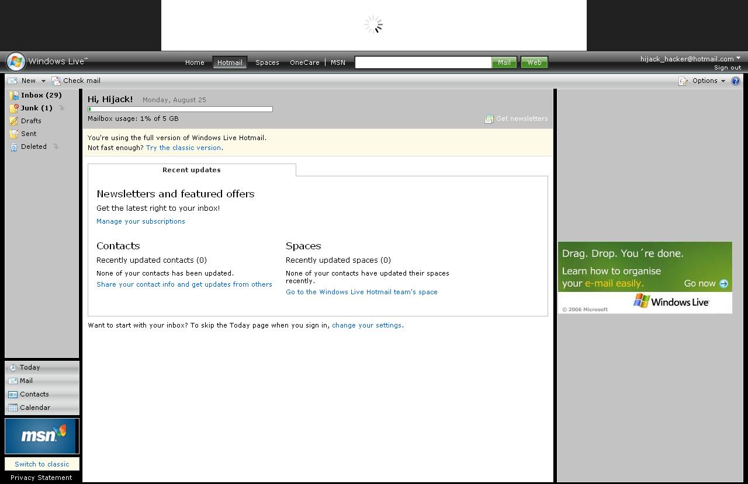Click the Get newsletters link text
748x484 pixels.
point(522,119)
